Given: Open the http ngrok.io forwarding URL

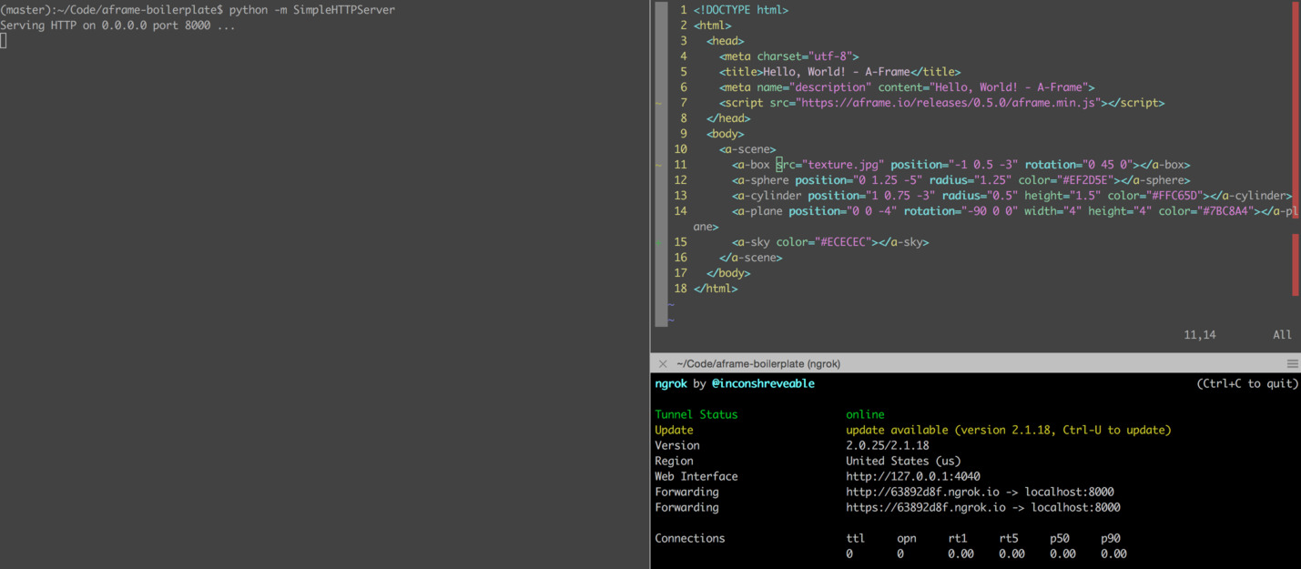Looking at the screenshot, I should (x=926, y=492).
